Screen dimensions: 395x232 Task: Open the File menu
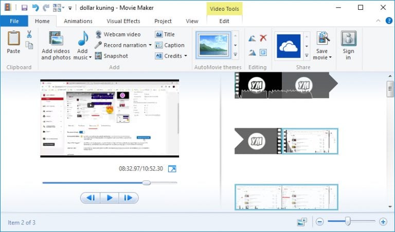(14, 21)
